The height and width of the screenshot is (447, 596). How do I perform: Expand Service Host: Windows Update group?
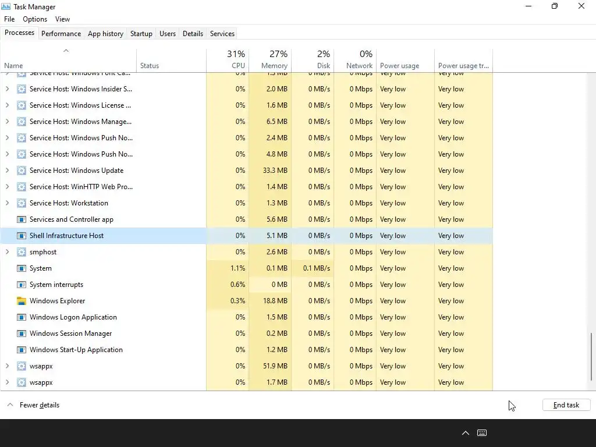tap(7, 171)
